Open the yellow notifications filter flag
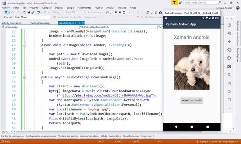The width and height of the screenshot is (241, 144). (x=174, y=3)
